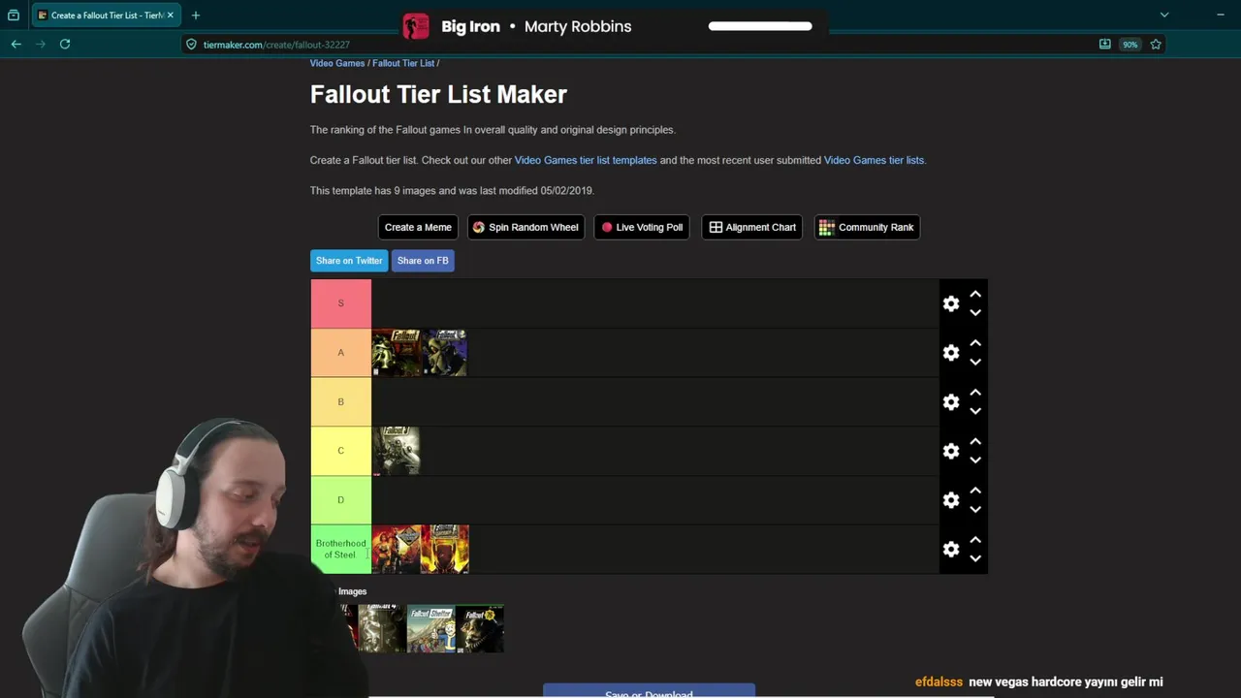The height and width of the screenshot is (698, 1241).
Task: Select the Fallout 76 cover in image pool
Action: (x=480, y=628)
